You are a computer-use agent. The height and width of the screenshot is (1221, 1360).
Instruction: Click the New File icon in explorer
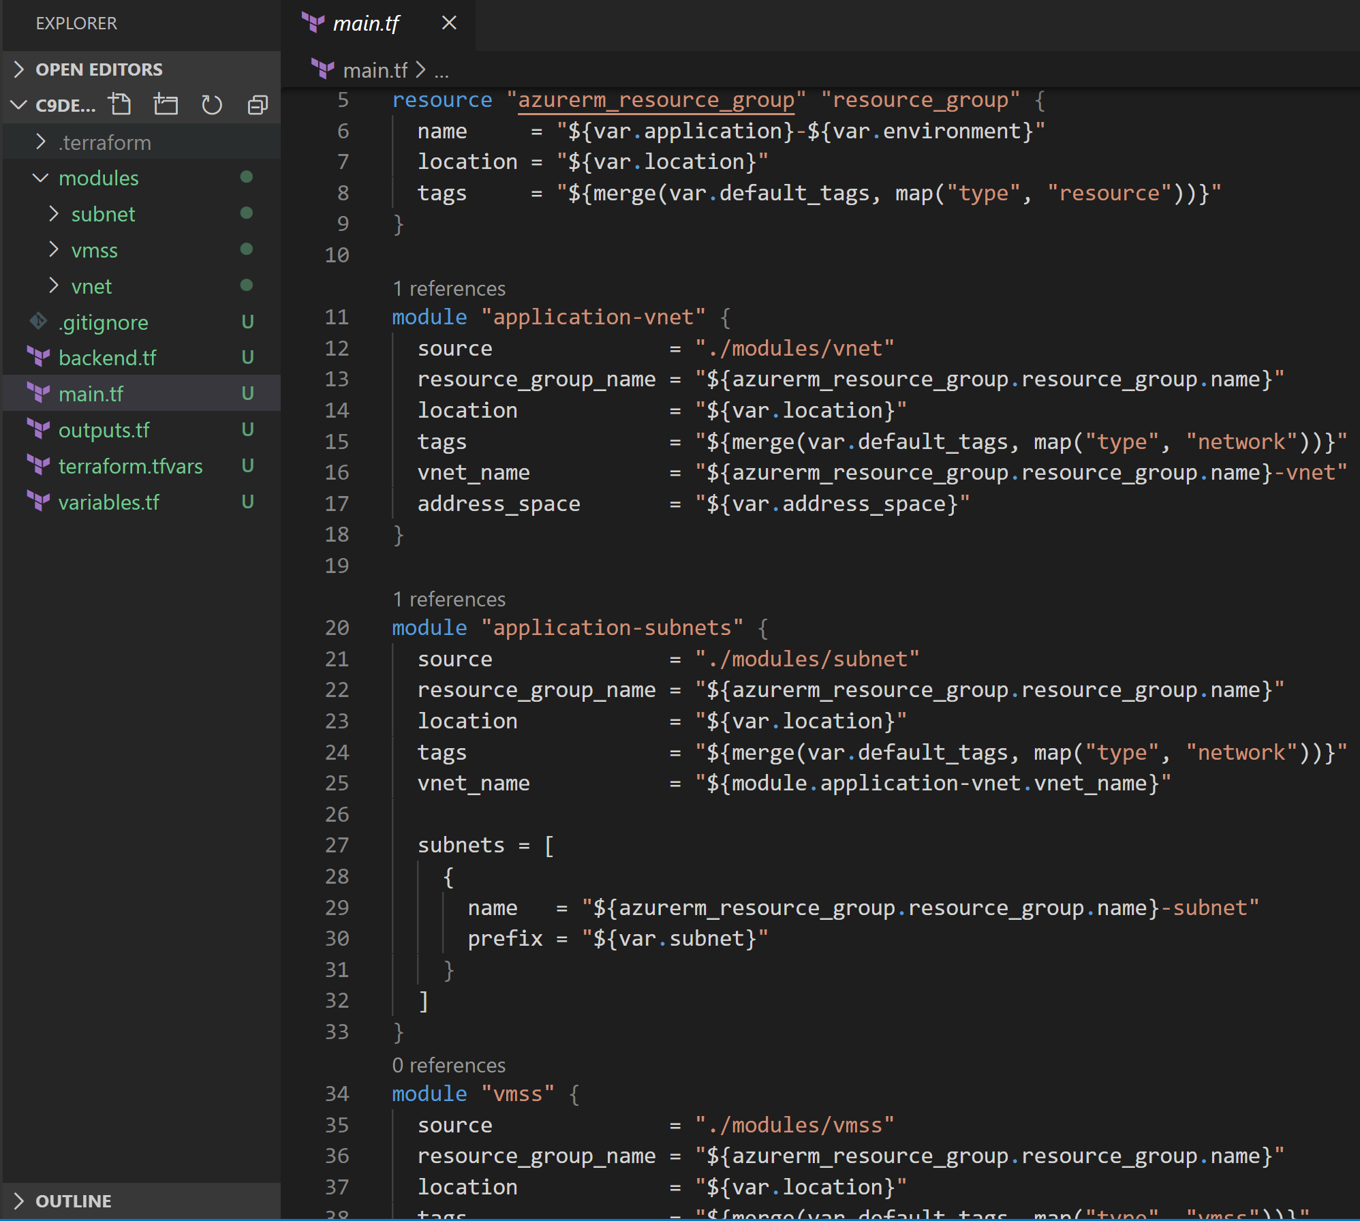click(120, 104)
